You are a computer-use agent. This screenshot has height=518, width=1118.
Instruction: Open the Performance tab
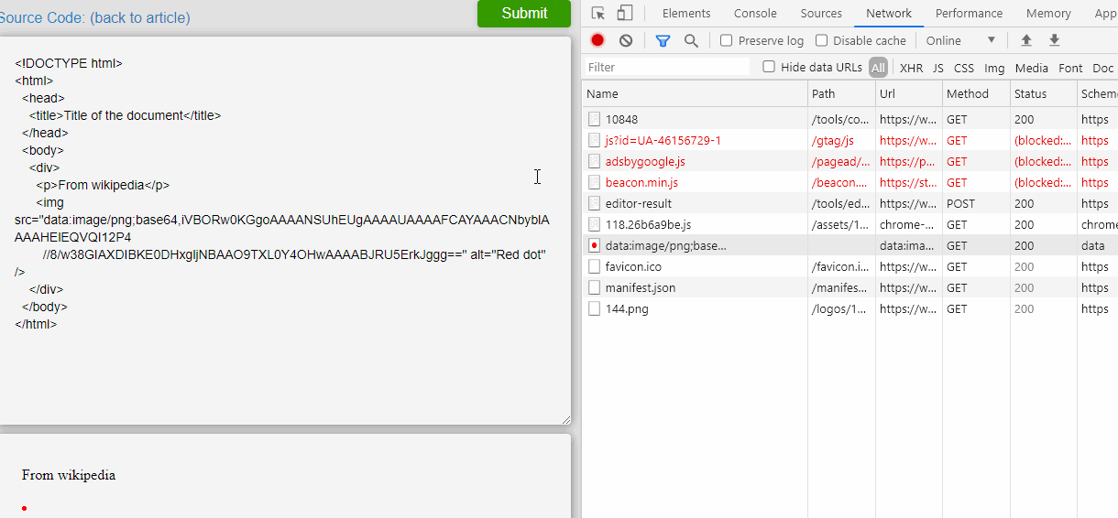(969, 13)
